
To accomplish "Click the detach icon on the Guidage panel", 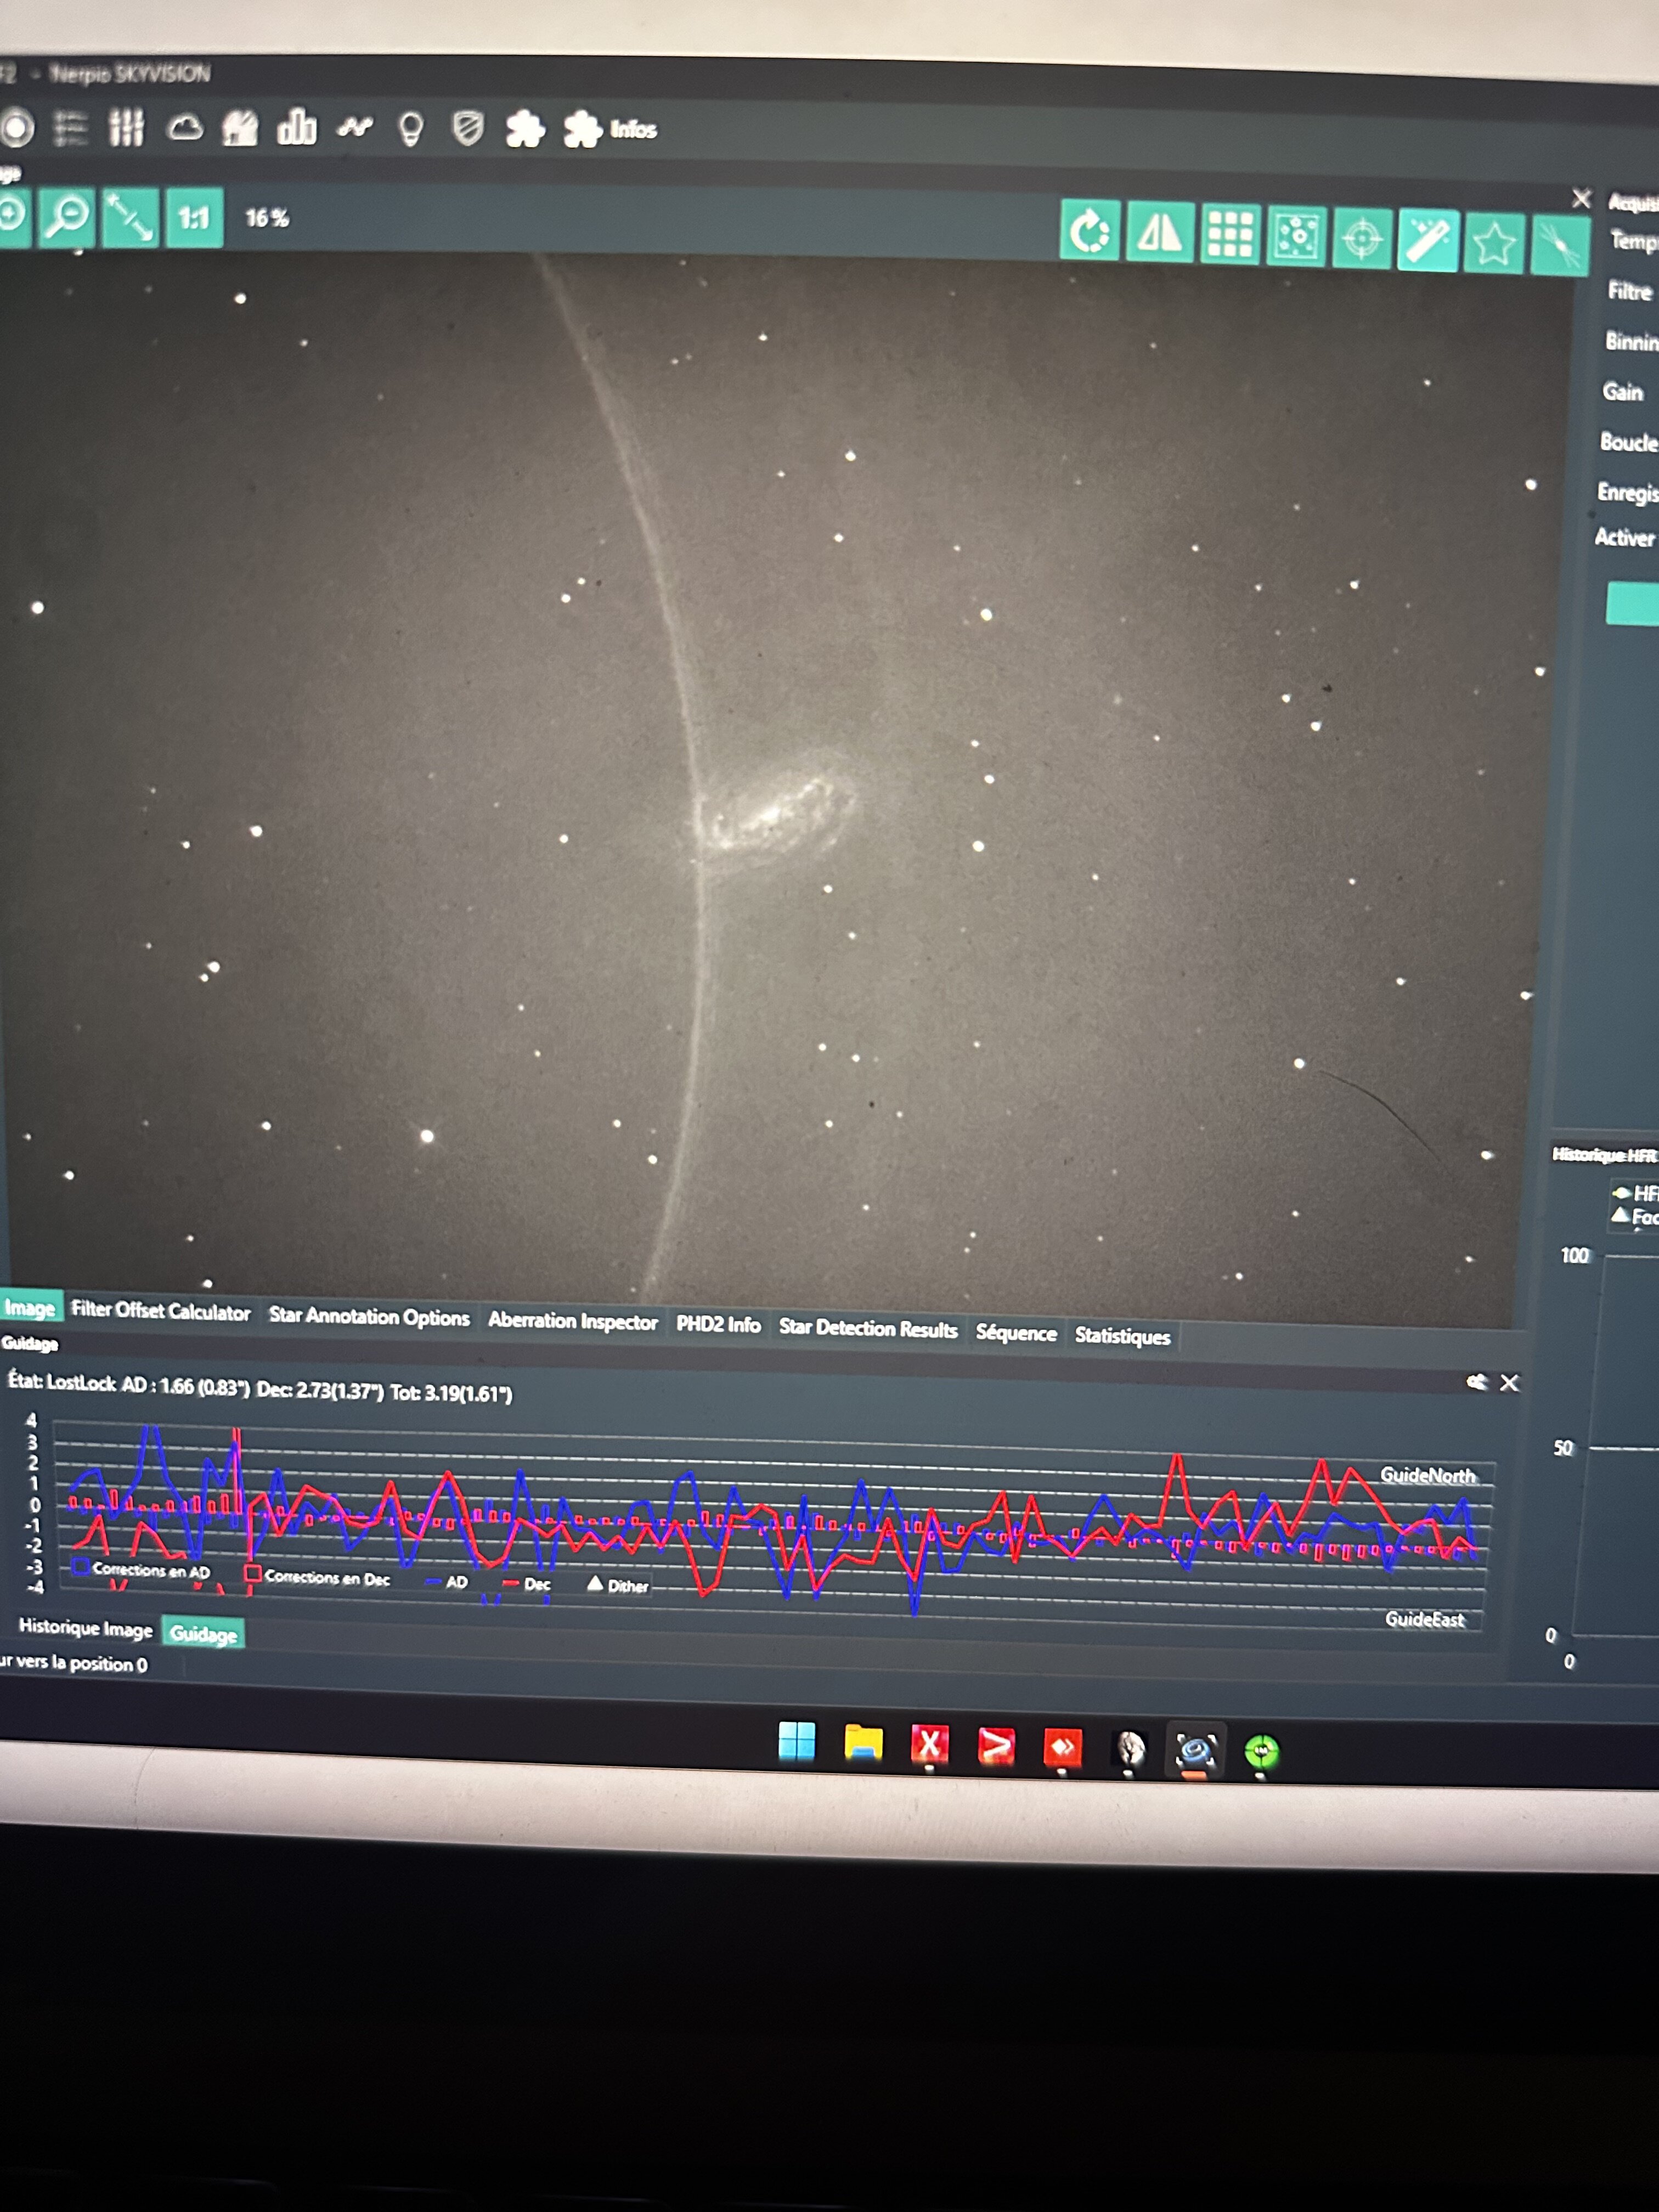I will pyautogui.click(x=1476, y=1382).
